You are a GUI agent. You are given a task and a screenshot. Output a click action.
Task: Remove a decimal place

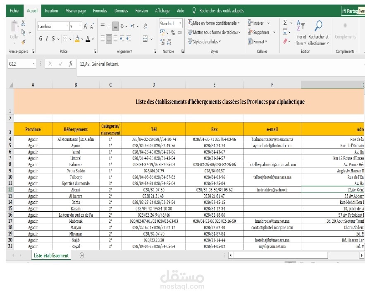(169, 42)
